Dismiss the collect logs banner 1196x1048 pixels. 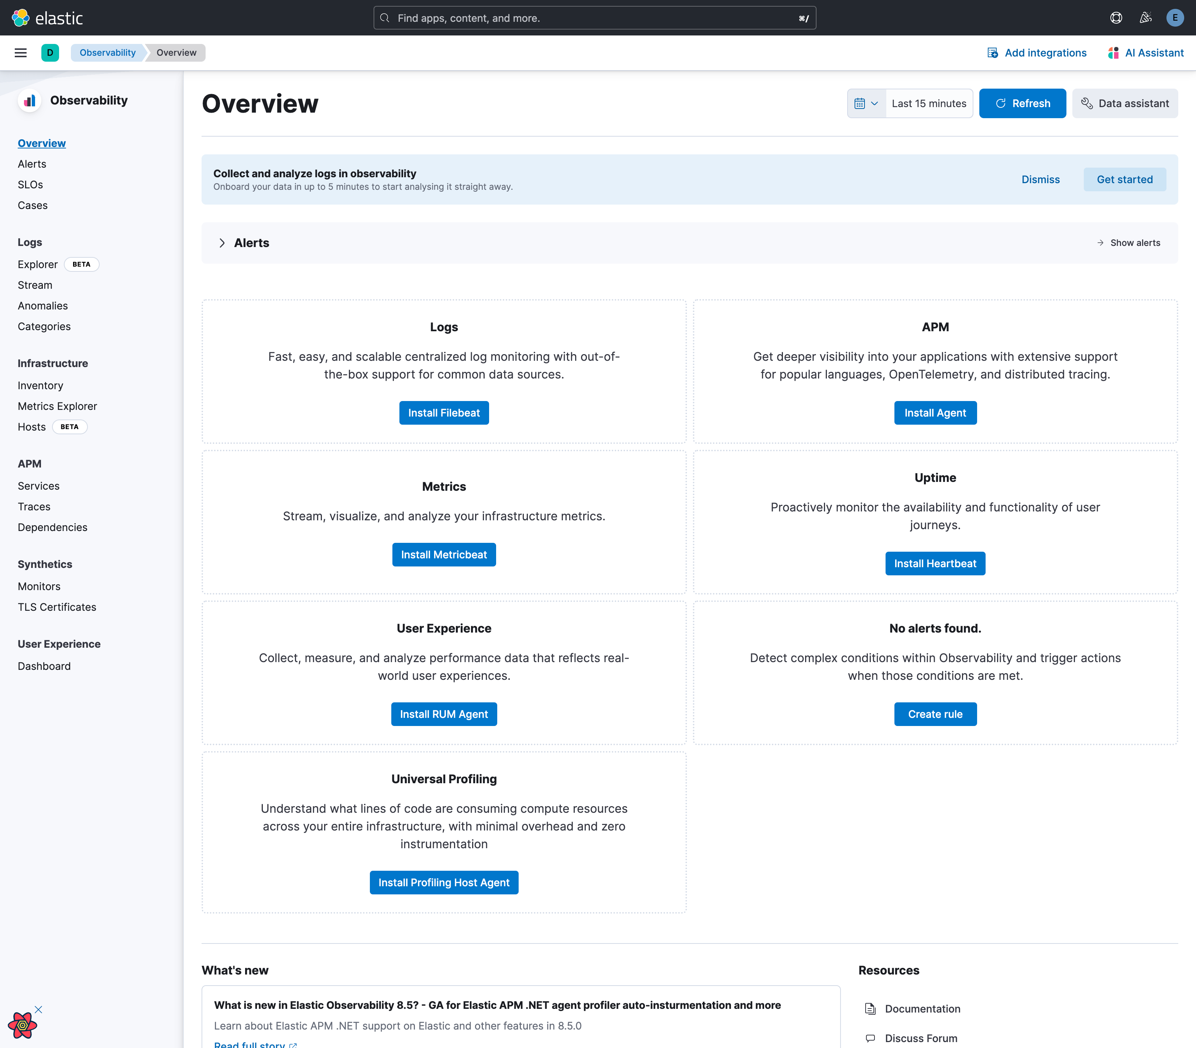coord(1041,179)
